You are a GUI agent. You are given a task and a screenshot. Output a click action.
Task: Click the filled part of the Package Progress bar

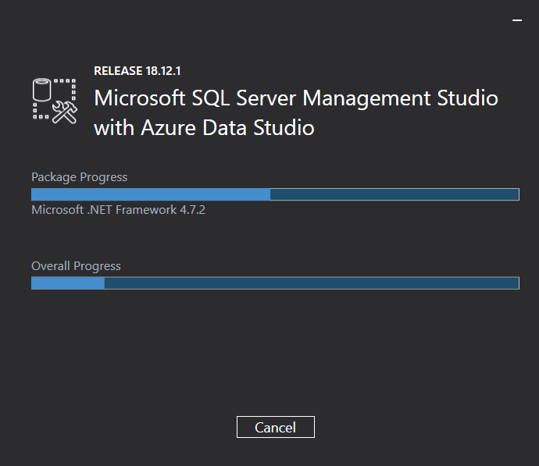tap(151, 194)
